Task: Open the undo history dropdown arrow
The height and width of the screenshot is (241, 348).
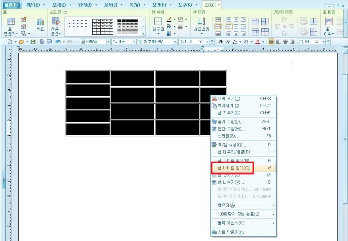Action: [64, 42]
